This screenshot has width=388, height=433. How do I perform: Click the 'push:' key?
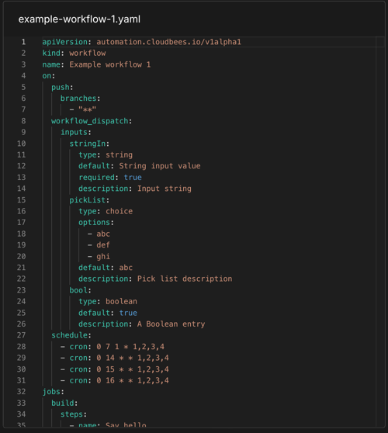(62, 87)
